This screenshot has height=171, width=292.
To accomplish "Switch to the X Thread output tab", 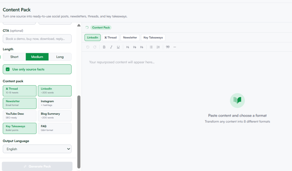I will (110, 37).
